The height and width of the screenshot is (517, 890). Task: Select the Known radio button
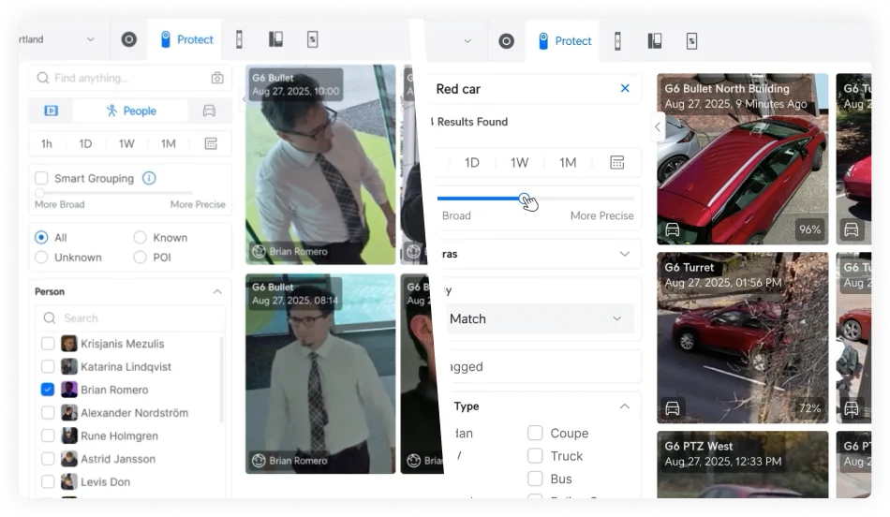click(140, 237)
